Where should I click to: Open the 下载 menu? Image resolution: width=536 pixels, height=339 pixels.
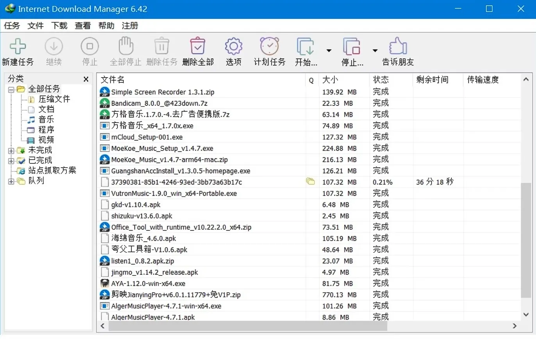point(59,26)
